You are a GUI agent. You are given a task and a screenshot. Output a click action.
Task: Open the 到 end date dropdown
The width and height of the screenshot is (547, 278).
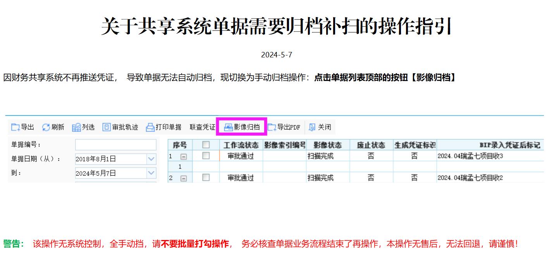click(x=151, y=173)
